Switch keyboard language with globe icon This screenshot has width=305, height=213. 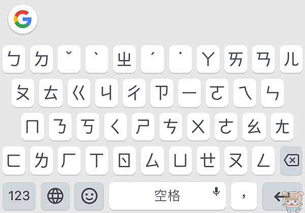(x=55, y=196)
